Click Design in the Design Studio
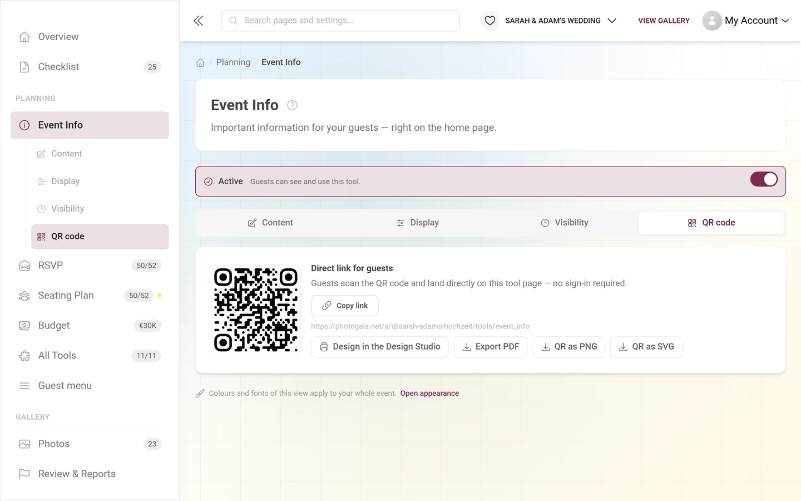Screen dimensions: 801x501 click(x=380, y=347)
